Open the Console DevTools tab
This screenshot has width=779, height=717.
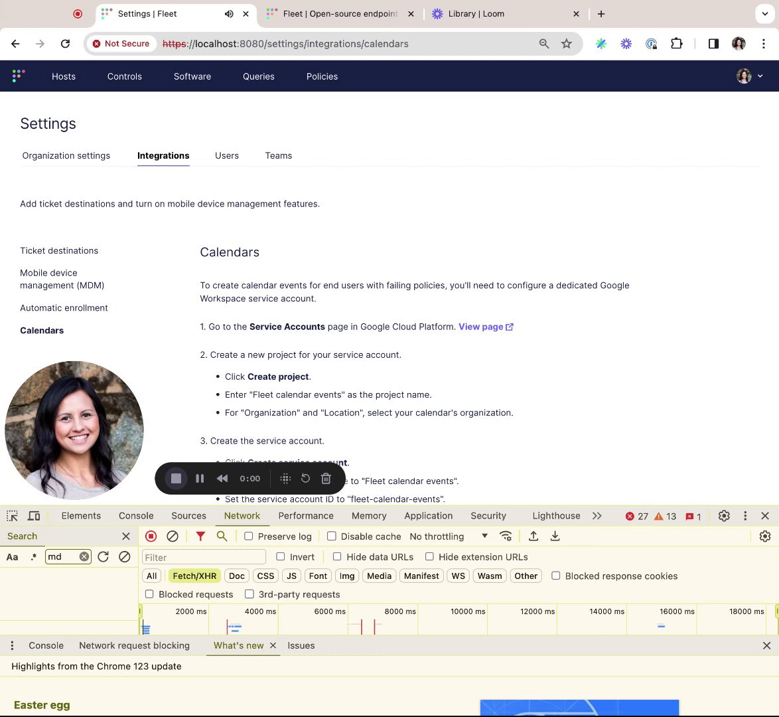click(x=136, y=516)
